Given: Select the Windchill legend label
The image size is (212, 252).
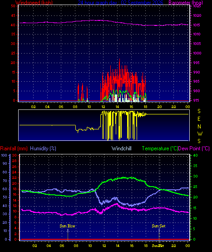Looking at the screenshot, I should click(x=122, y=148).
